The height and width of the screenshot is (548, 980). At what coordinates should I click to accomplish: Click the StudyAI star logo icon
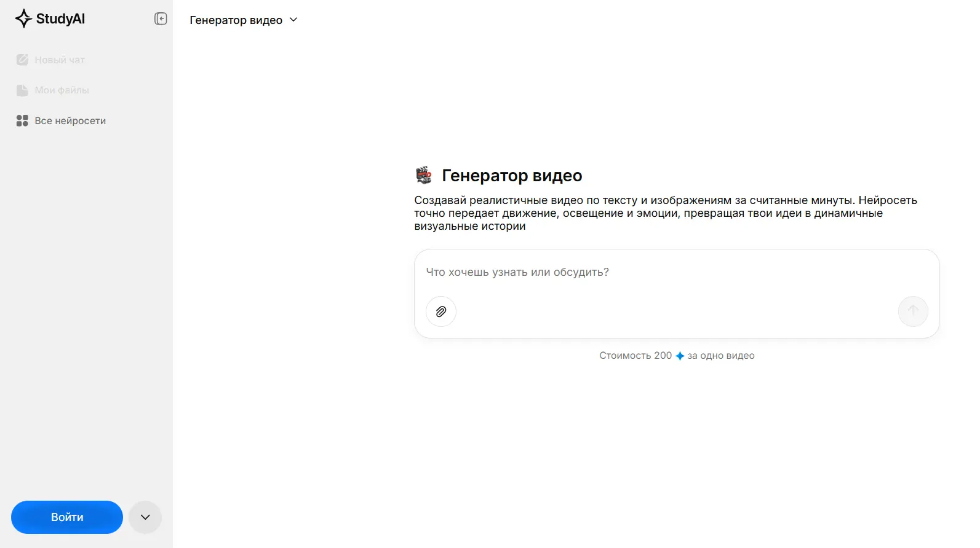pos(23,18)
